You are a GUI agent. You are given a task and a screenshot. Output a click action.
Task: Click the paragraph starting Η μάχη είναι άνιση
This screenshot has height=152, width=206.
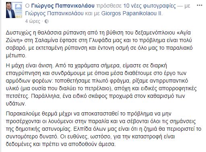point(101,85)
